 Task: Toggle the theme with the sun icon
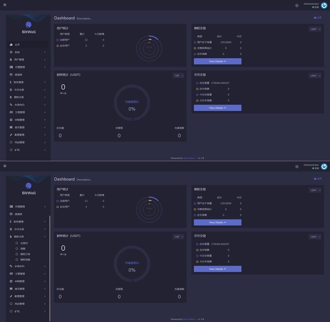click(x=297, y=5)
